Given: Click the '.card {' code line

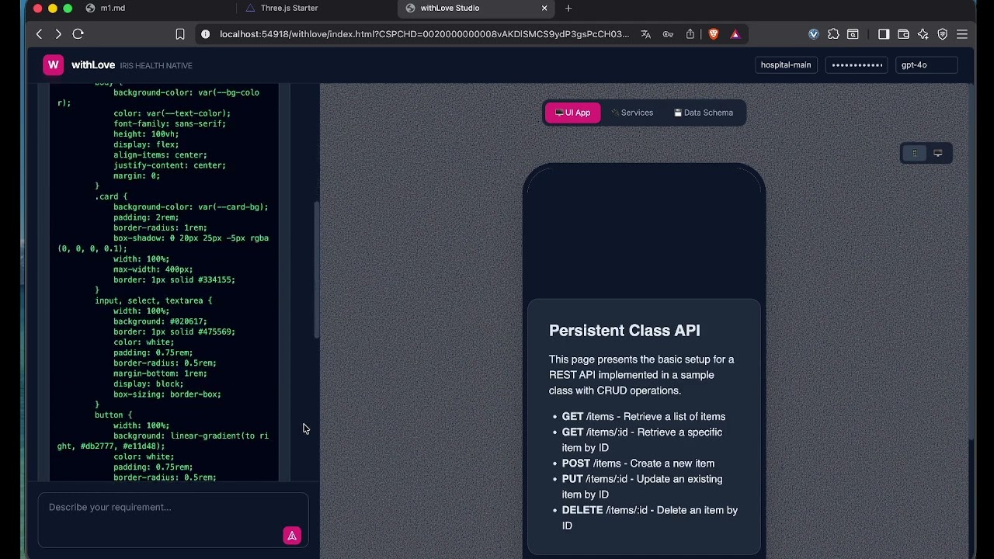Looking at the screenshot, I should coord(111,196).
